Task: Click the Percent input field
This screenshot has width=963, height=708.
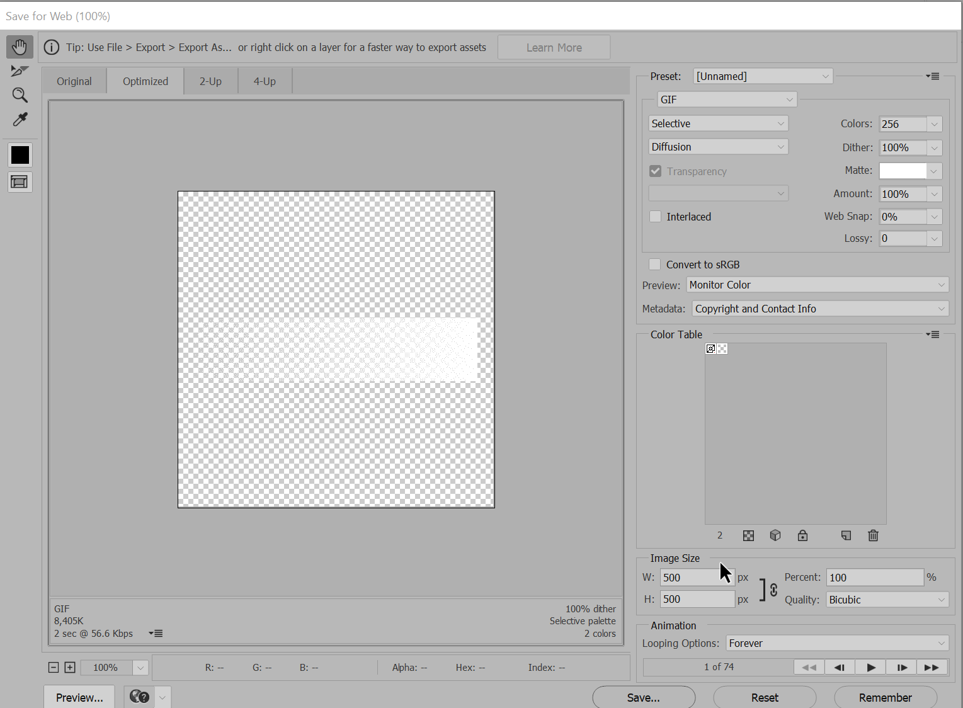Action: [x=875, y=578]
